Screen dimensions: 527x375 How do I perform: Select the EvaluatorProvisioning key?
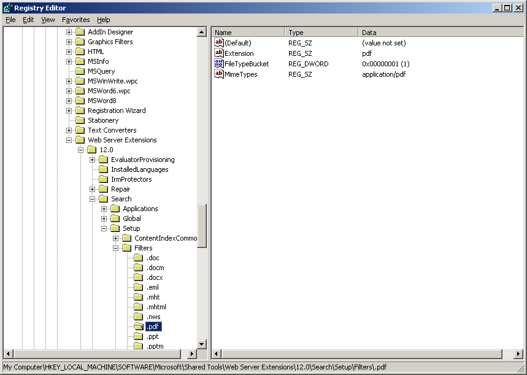pyautogui.click(x=143, y=160)
